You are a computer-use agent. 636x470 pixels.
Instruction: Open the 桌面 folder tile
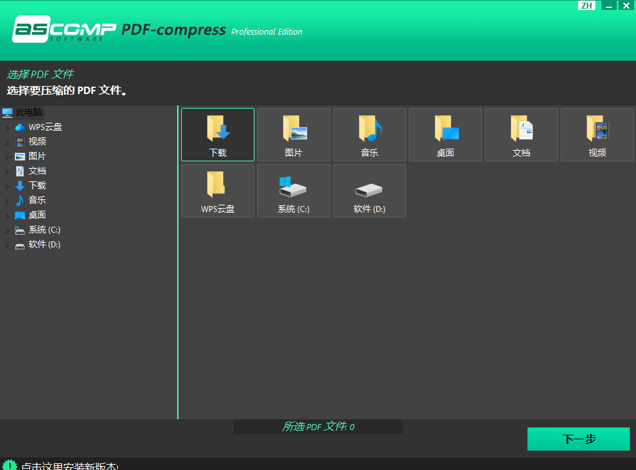(446, 135)
